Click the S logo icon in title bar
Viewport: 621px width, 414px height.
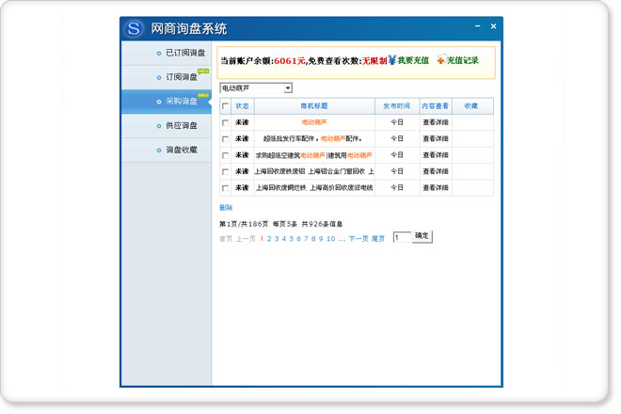tap(135, 29)
